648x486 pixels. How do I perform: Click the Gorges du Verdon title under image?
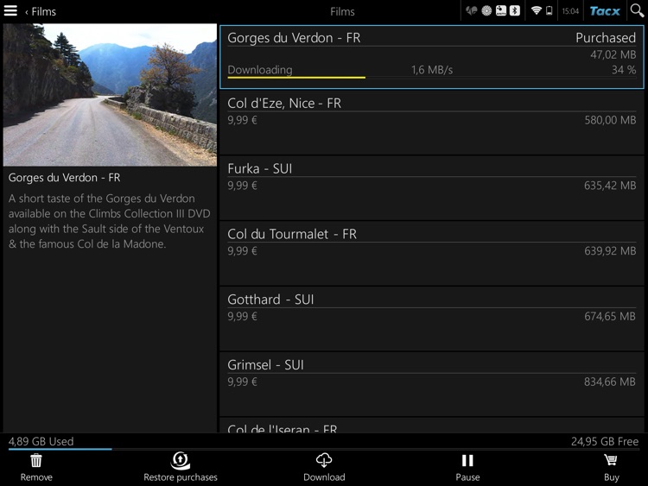pyautogui.click(x=64, y=178)
